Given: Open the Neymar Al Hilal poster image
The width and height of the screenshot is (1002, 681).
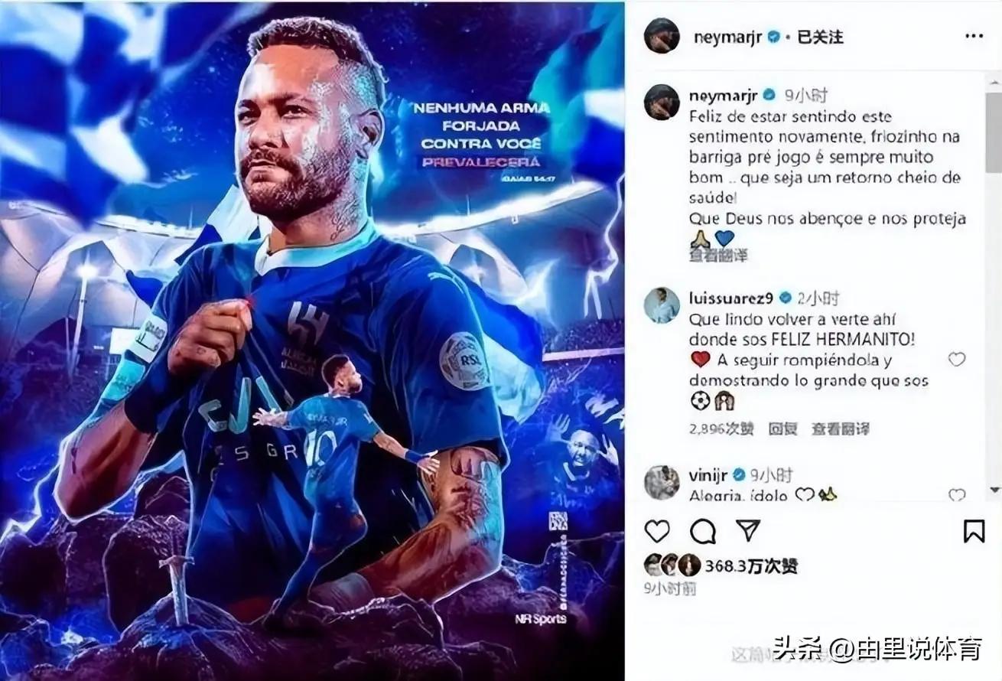Looking at the screenshot, I should coord(312,340).
